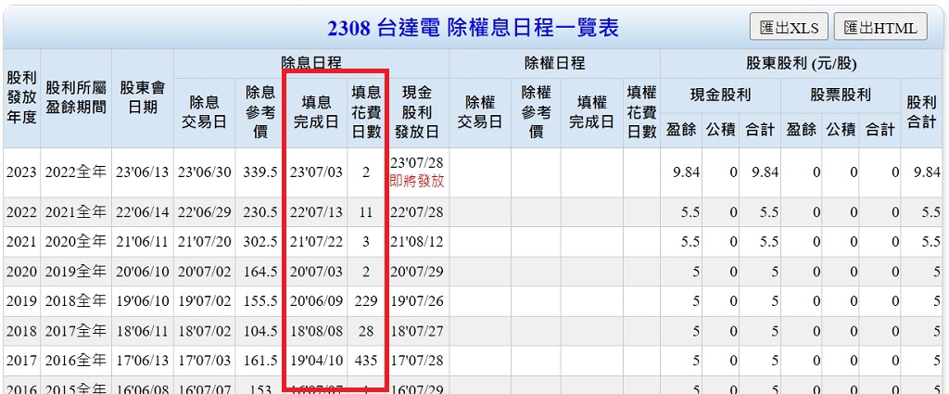Select year cell 2019
This screenshot has height=394, width=949.
click(x=22, y=301)
